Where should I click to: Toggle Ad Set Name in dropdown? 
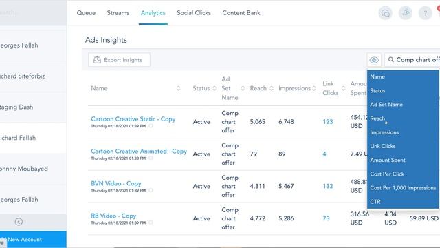403,104
